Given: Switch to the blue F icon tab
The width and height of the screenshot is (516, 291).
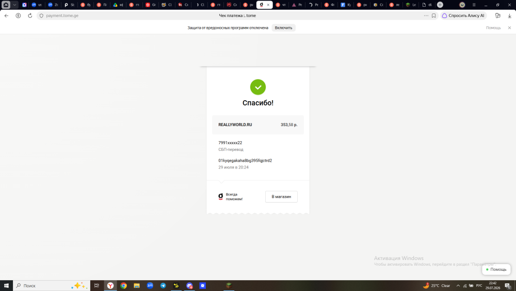Looking at the screenshot, I should click(x=346, y=5).
